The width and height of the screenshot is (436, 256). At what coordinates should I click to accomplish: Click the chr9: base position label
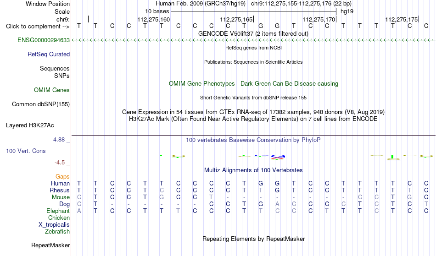[x=63, y=19]
